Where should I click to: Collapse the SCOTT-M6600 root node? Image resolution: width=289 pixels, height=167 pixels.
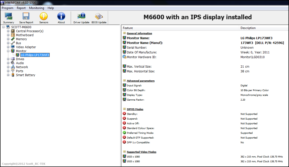click(x=4, y=27)
